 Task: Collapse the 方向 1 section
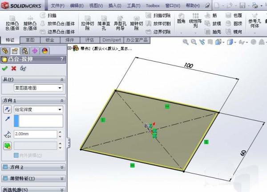click(x=62, y=101)
